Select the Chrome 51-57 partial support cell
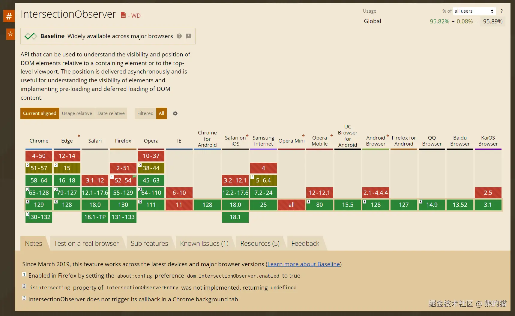 (x=39, y=168)
